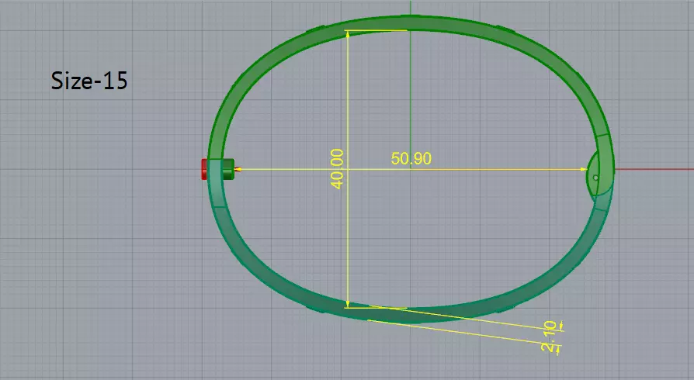Select the green bangle band at its top

[x=411, y=22]
